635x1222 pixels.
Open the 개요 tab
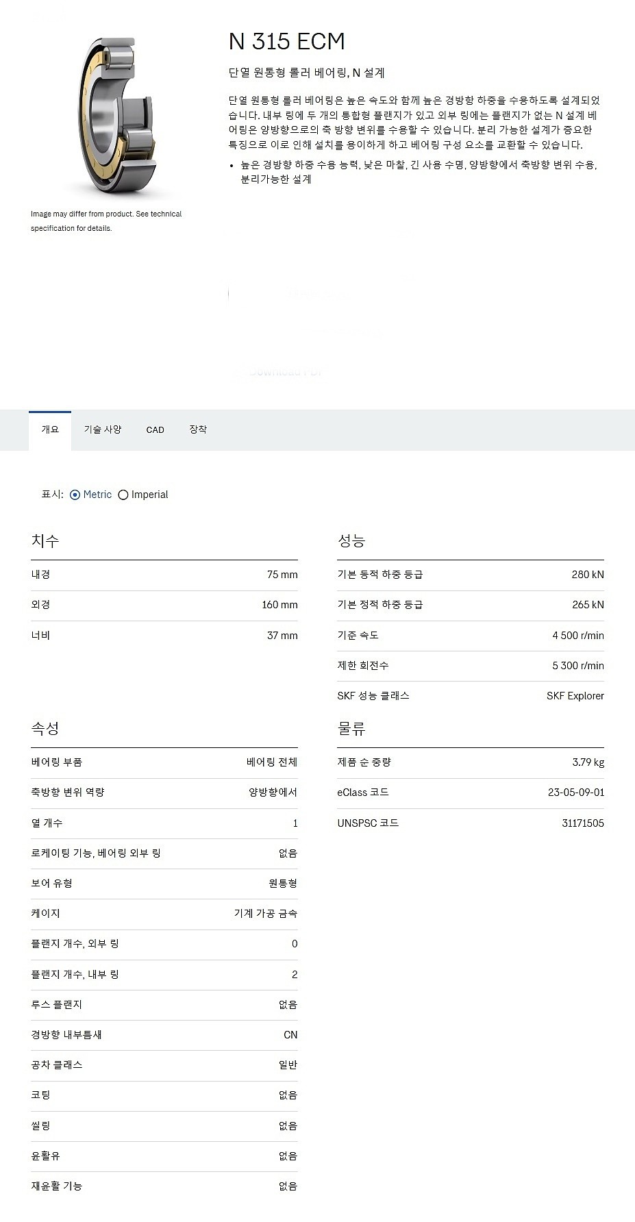point(50,430)
